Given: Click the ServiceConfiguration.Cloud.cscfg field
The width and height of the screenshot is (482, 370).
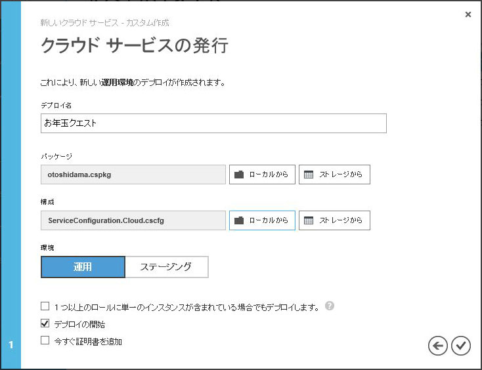Looking at the screenshot, I should [133, 220].
